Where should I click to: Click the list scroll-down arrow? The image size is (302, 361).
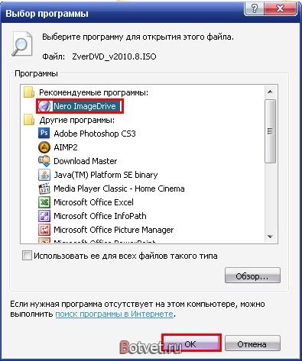[x=270, y=237]
